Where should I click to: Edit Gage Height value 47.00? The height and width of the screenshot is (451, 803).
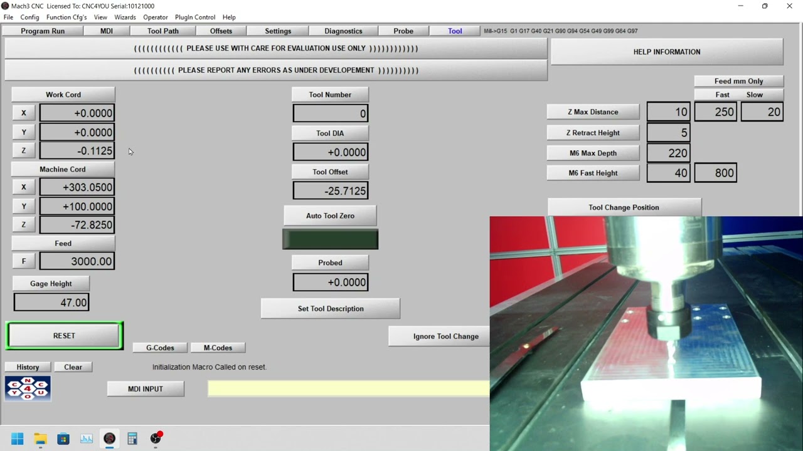[51, 303]
